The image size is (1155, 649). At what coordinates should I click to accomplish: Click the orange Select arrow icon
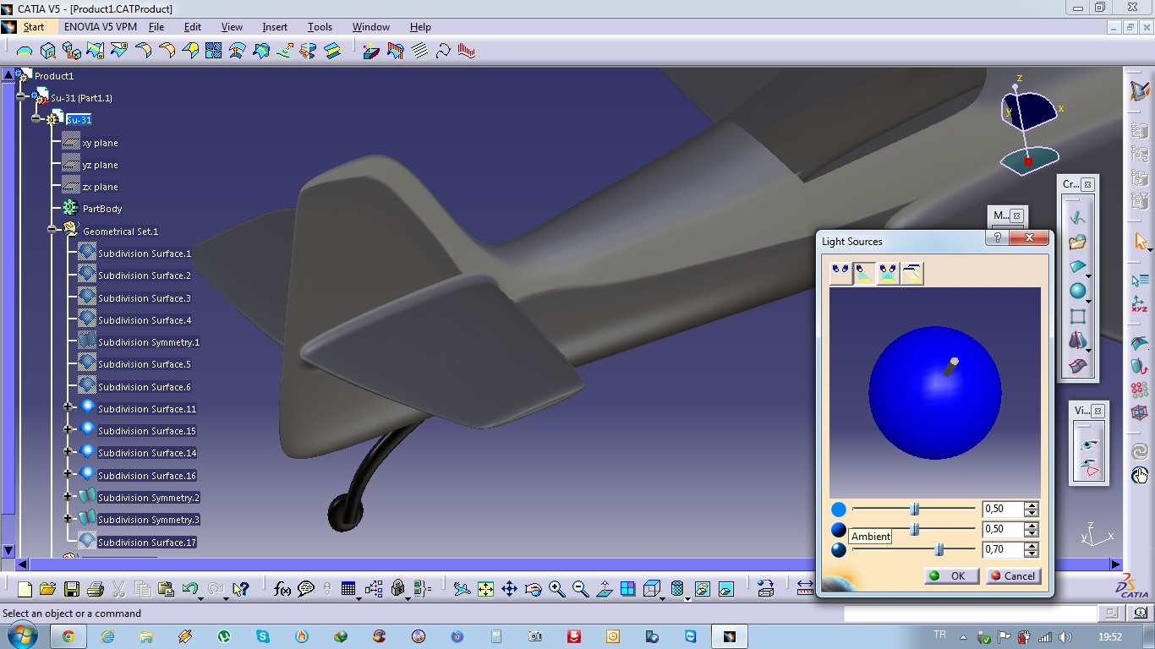pos(1140,243)
